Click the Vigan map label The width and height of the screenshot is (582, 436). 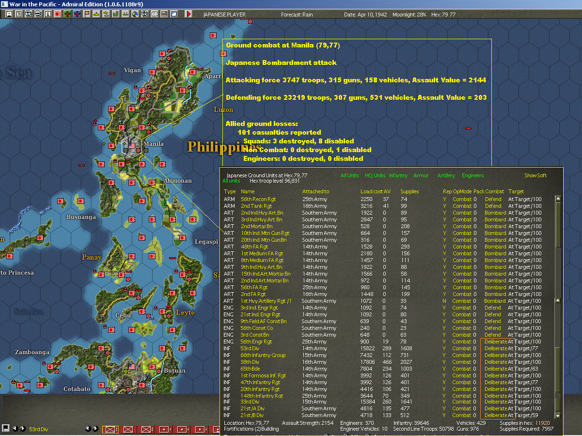click(132, 70)
